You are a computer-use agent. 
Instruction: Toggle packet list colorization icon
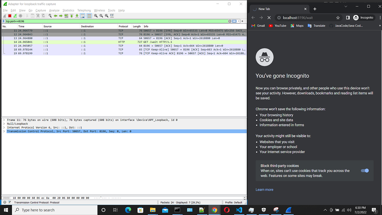tap(89, 16)
